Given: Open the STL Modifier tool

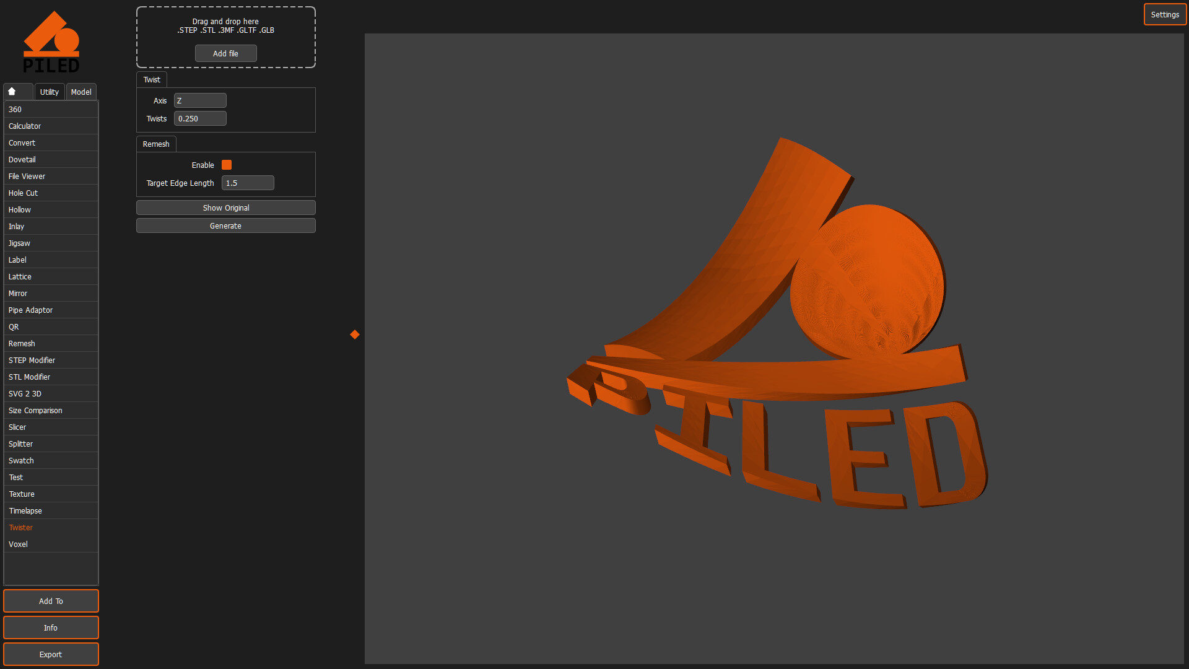Looking at the screenshot, I should (x=51, y=377).
